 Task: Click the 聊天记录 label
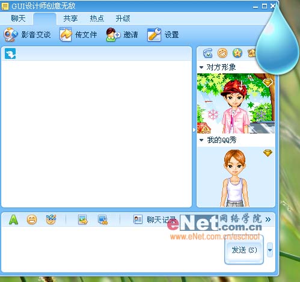pos(161,220)
